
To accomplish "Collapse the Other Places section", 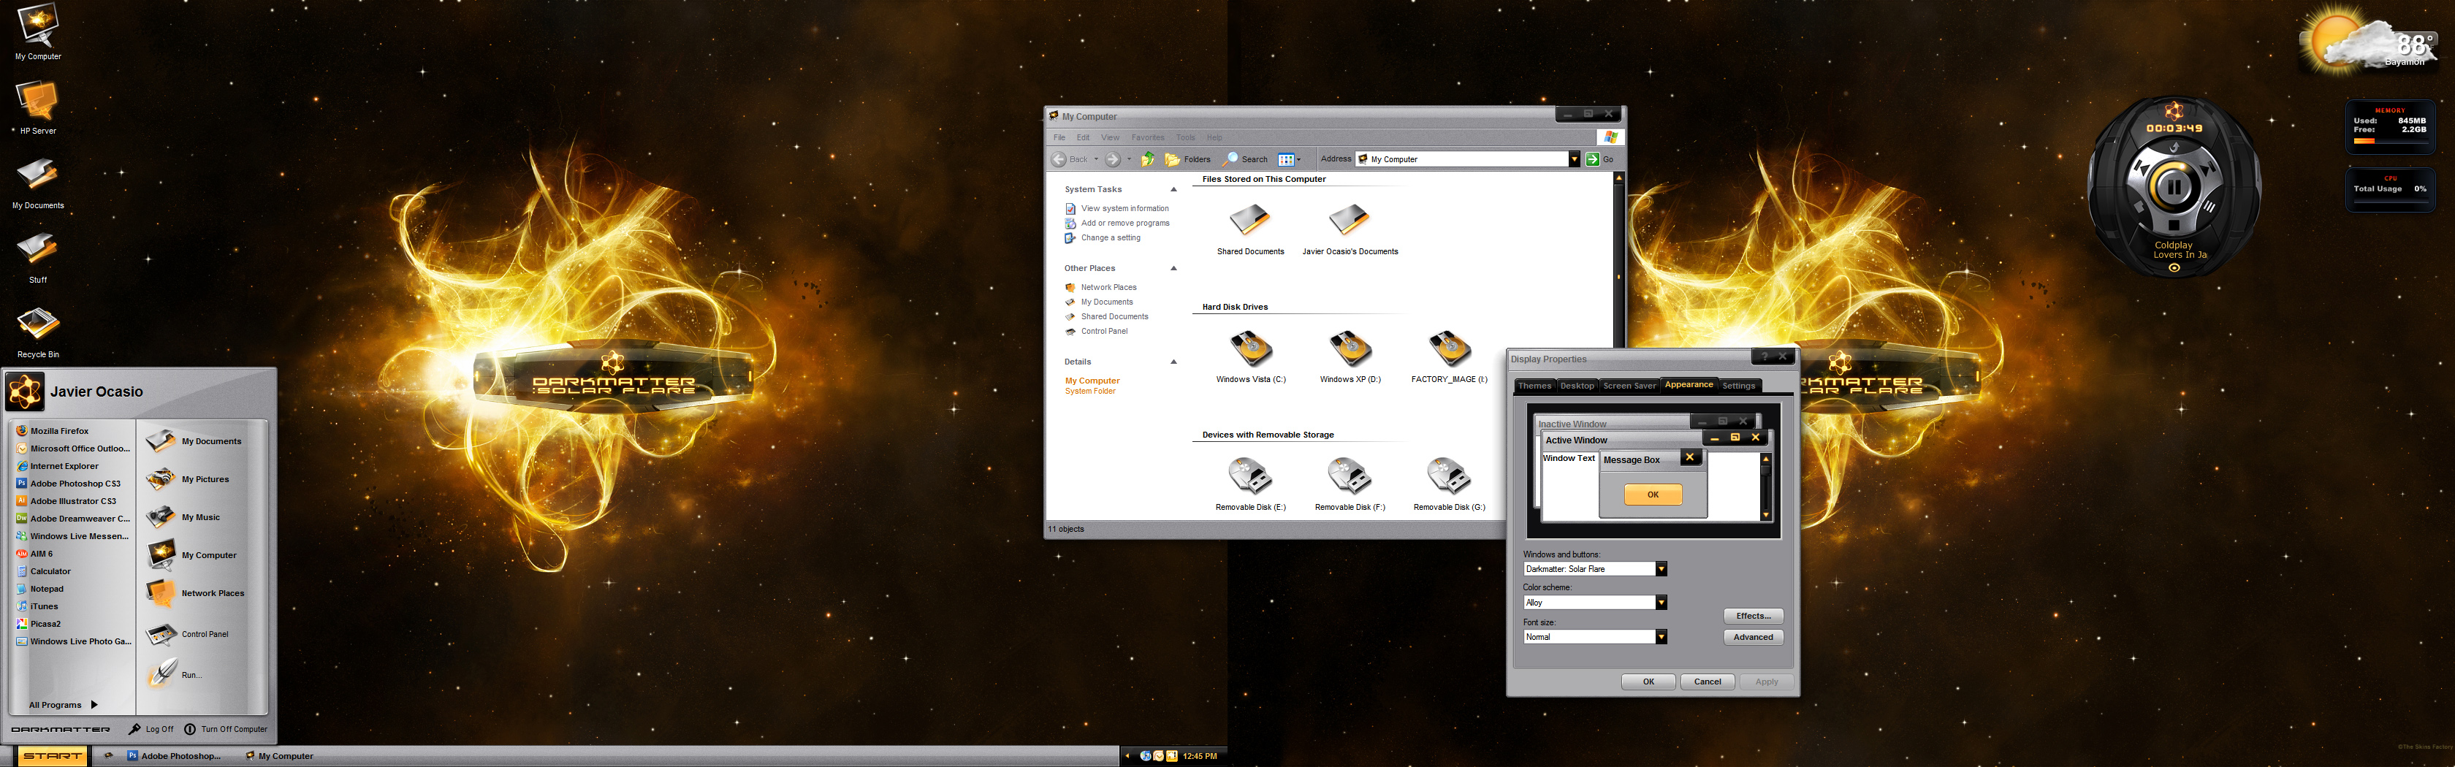I will click(1173, 269).
